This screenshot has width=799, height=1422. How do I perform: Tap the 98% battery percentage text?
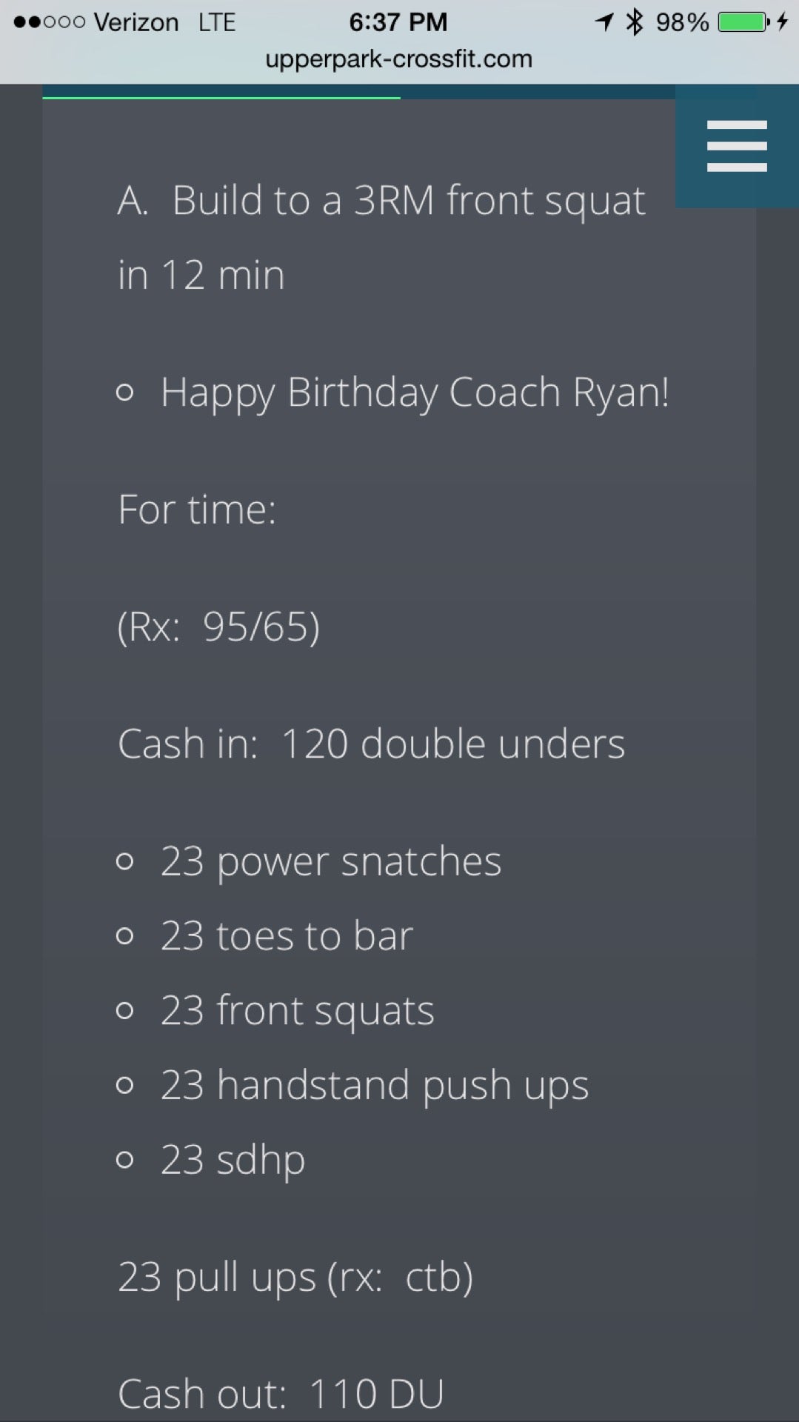coord(682,22)
